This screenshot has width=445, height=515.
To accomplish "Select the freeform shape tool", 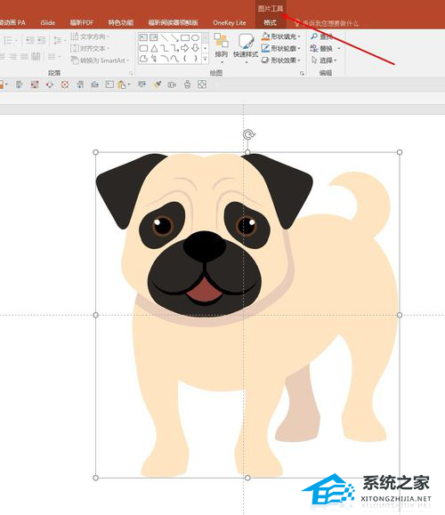I will [x=143, y=59].
